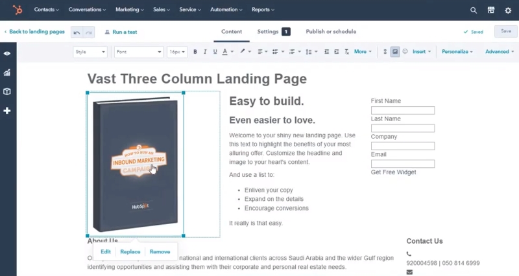Toggle underline formatting

coord(215,52)
